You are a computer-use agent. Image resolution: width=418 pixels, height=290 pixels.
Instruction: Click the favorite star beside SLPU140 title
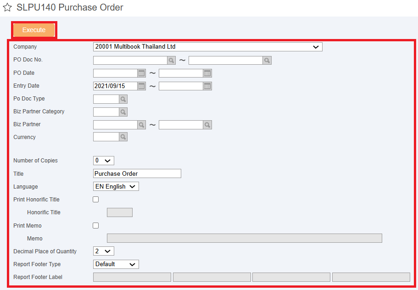click(x=7, y=7)
